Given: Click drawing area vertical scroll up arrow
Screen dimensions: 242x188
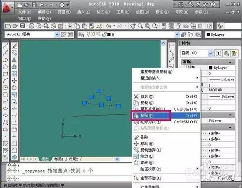Looking at the screenshot, I should coord(163,43).
